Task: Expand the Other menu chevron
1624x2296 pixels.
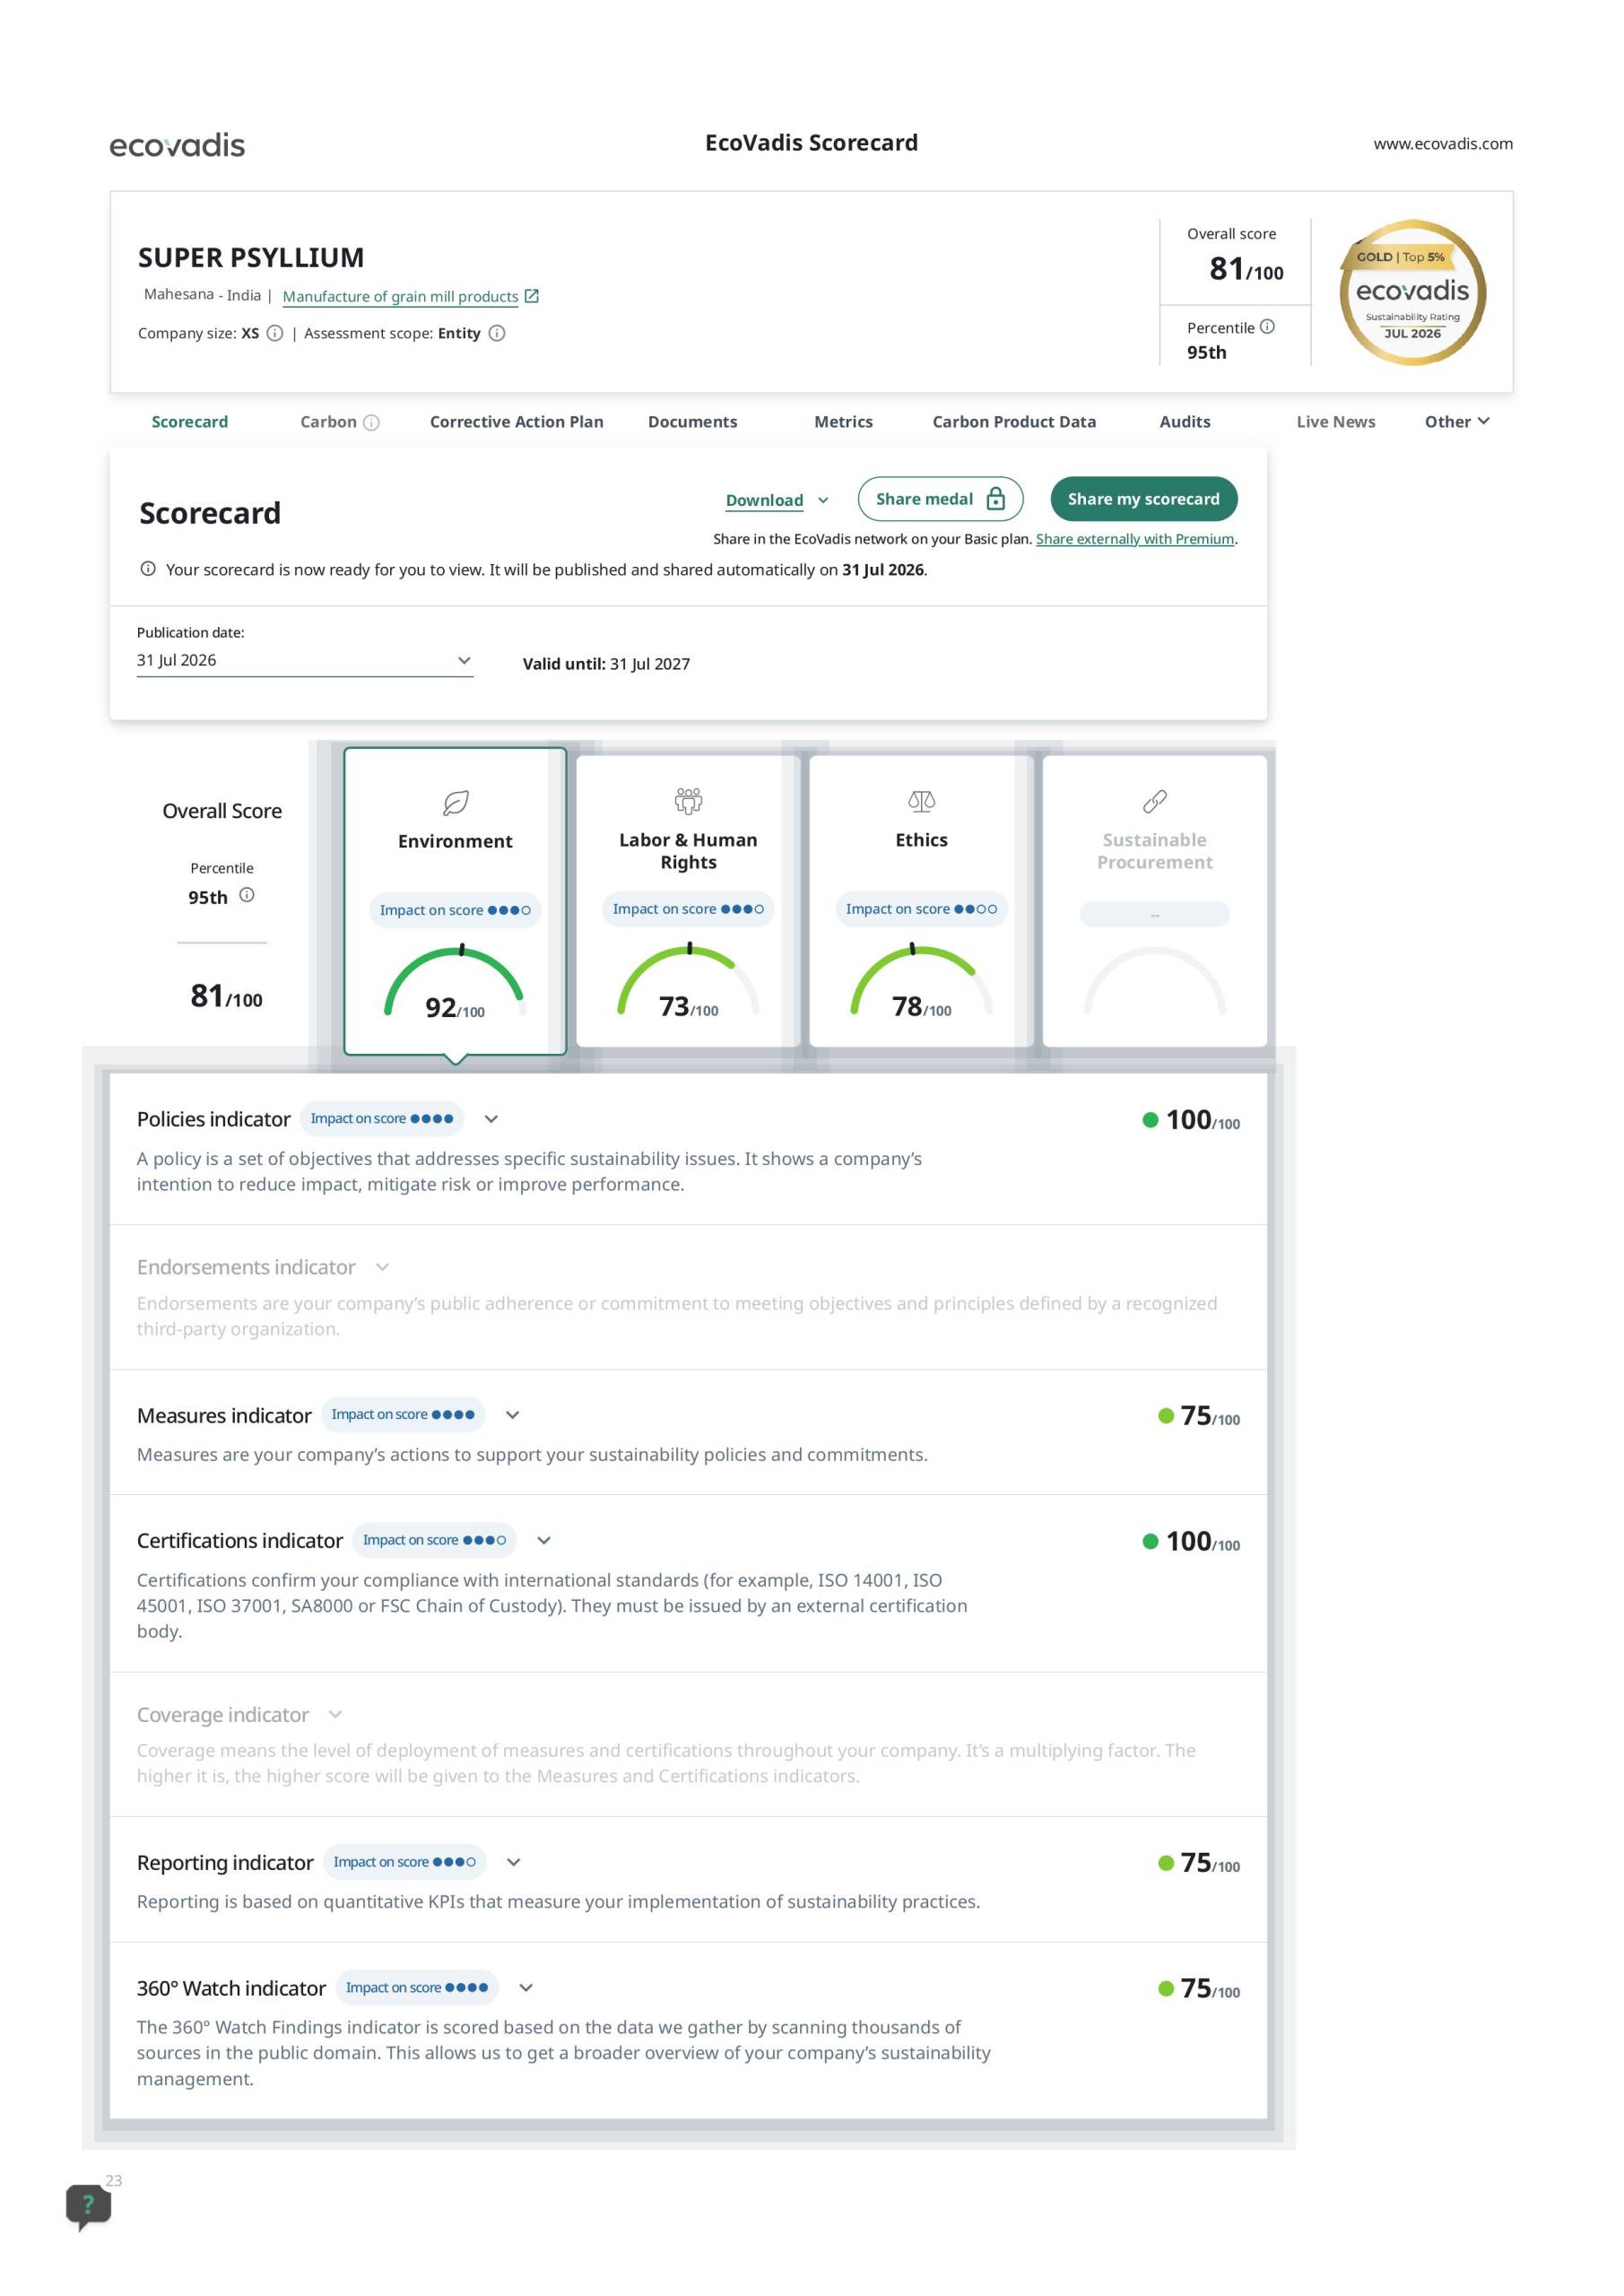Action: click(x=1483, y=421)
